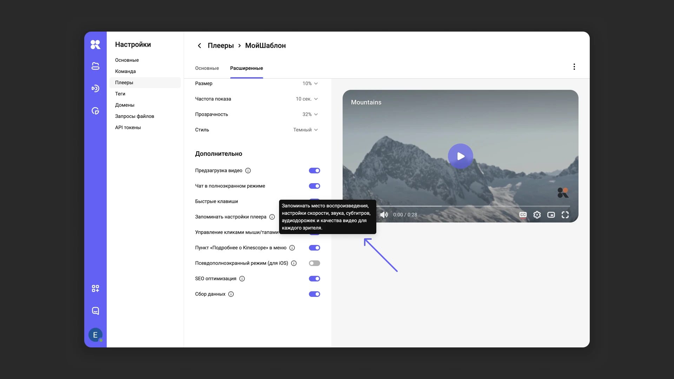
Task: Go back via Плееры breadcrumb link
Action: [x=220, y=46]
